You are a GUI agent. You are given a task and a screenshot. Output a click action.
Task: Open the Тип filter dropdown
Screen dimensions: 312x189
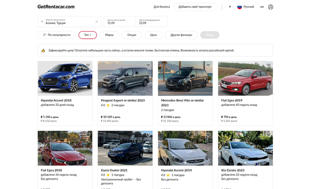pos(87,35)
